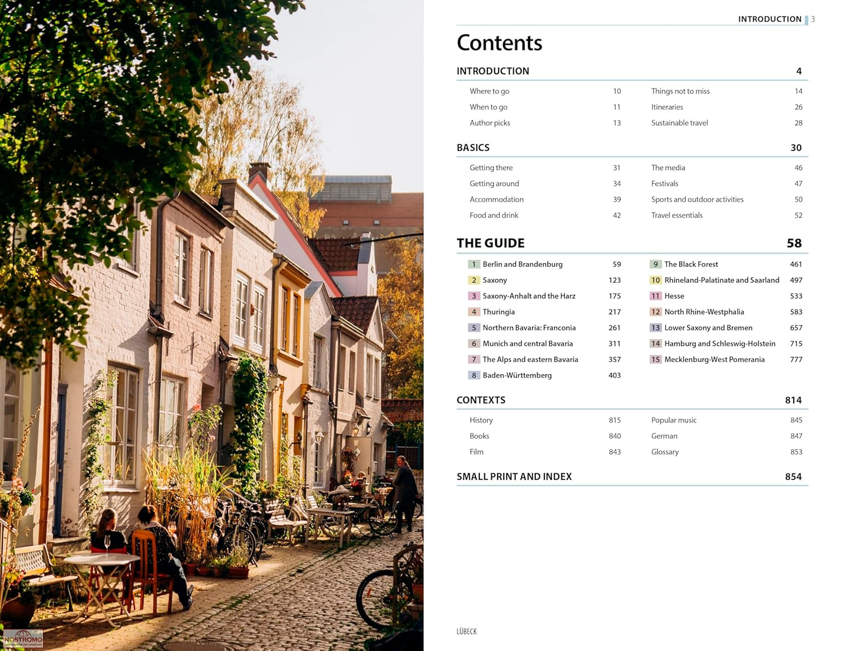
Task: Click chapter number 1 colored box
Action: click(474, 264)
